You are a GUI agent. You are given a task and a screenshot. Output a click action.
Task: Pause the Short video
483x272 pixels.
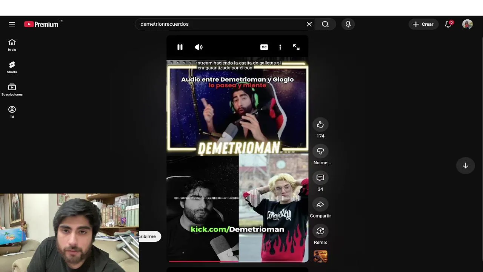coord(180,47)
